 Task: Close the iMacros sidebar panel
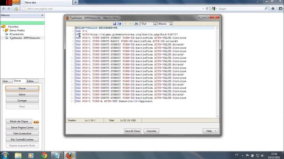tap(42, 15)
